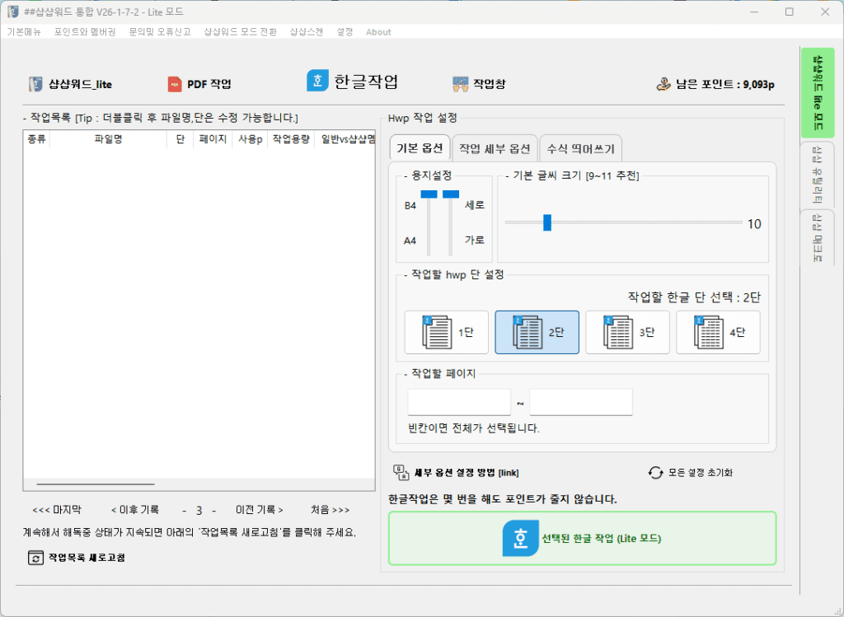Select the 1단 single column option
The height and width of the screenshot is (617, 844).
pyautogui.click(x=446, y=332)
